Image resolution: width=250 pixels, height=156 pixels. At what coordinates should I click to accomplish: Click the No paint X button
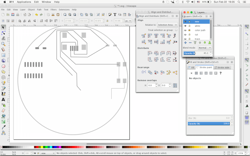click(x=192, y=73)
